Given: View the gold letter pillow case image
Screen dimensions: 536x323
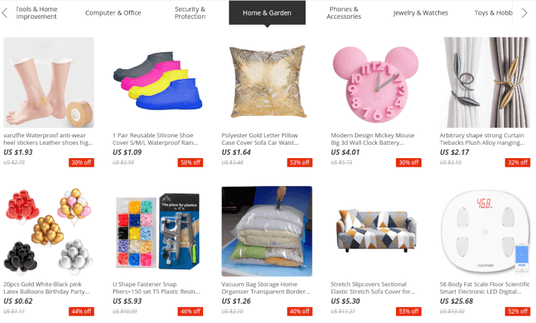Looking at the screenshot, I should pos(267,82).
